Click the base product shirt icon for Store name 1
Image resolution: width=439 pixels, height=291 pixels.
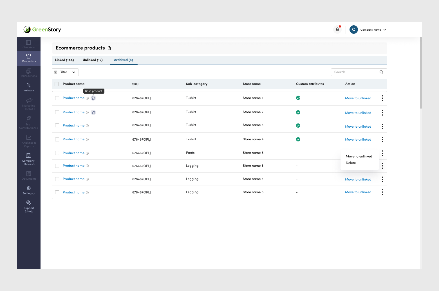[93, 98]
